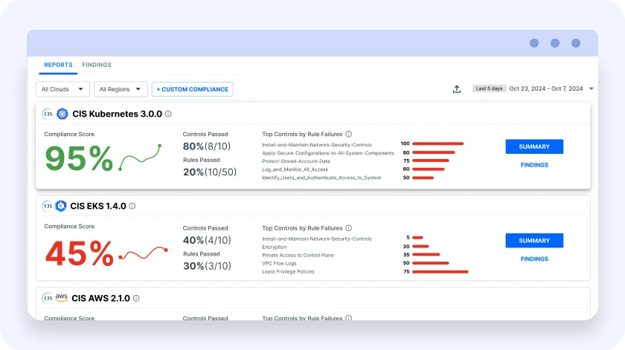Screen dimensions: 625x350
Task: Click the 45% compliance score
Action: [x=80, y=253]
